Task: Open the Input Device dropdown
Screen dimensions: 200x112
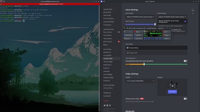Action: (140, 17)
